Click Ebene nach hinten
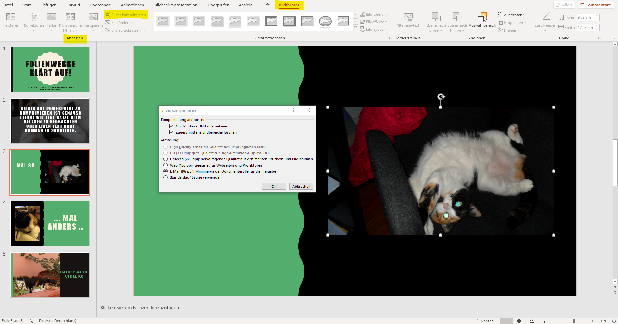 (x=457, y=22)
